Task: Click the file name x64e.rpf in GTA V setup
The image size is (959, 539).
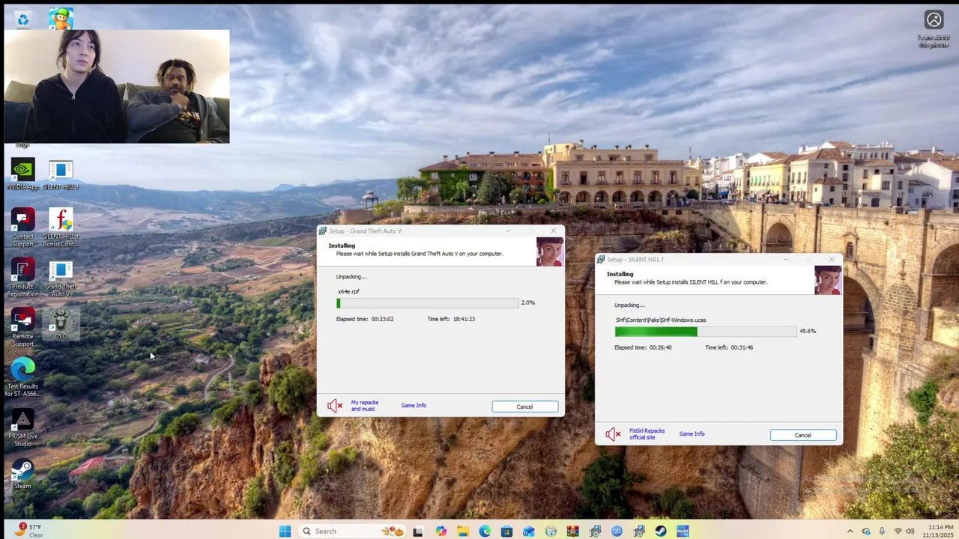Action: pos(348,292)
